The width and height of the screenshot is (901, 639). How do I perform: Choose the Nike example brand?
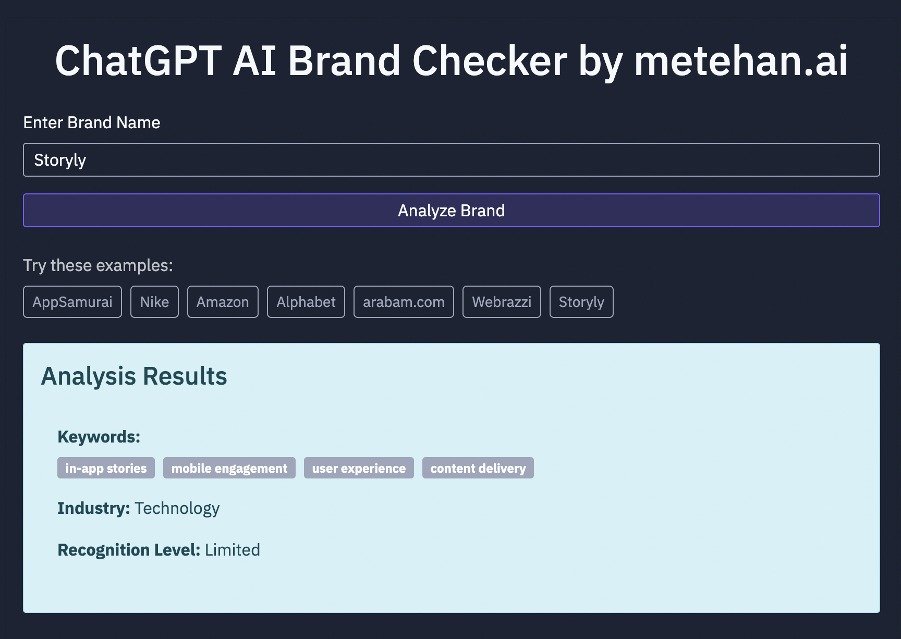[154, 302]
